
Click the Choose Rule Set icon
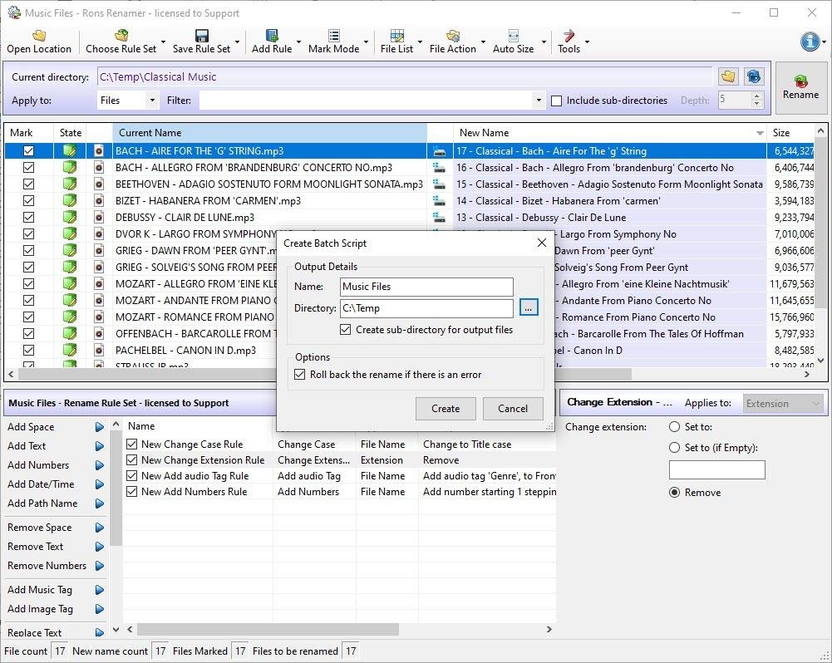click(121, 36)
